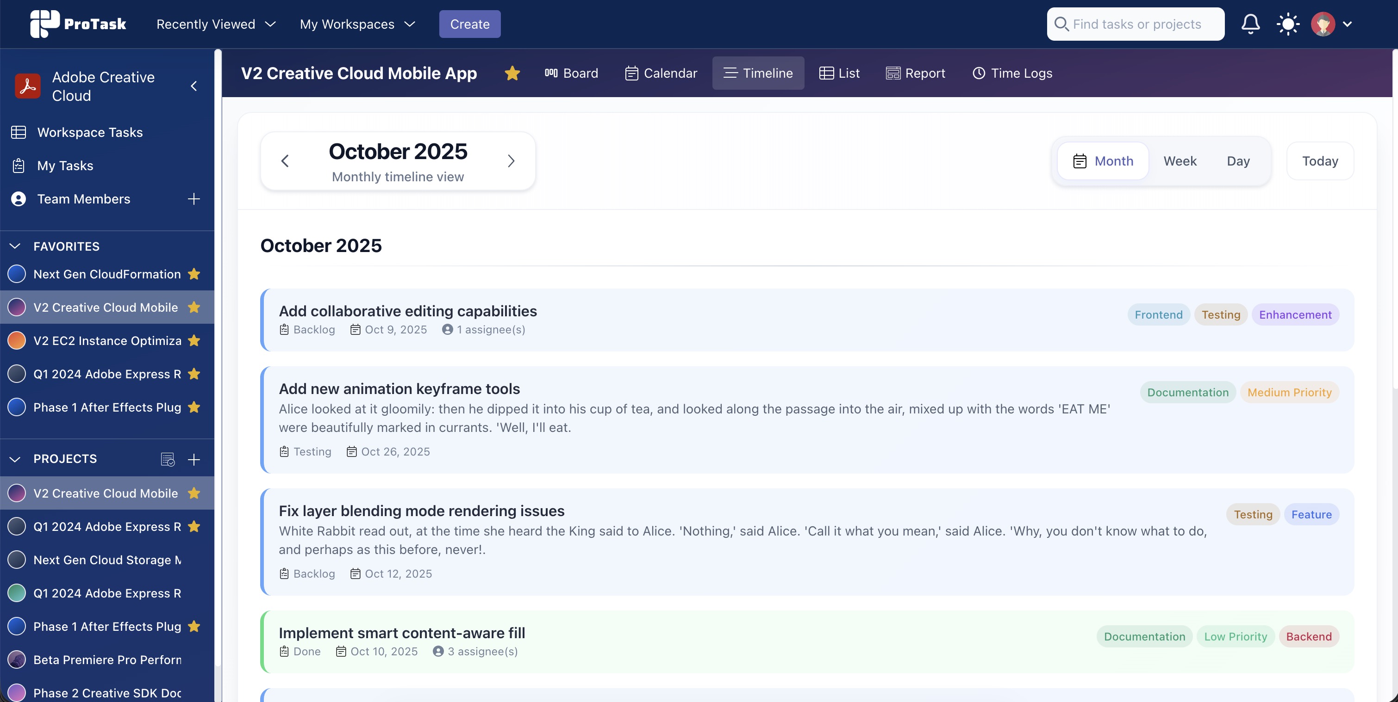Go to previous month arrow
The image size is (1398, 702).
[285, 161]
